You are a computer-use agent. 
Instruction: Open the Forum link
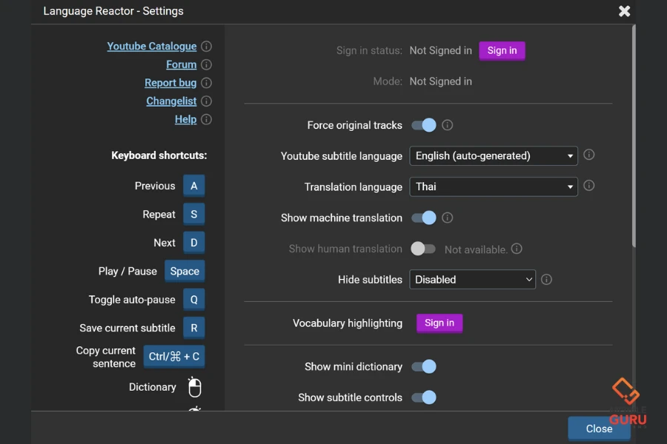pos(182,64)
